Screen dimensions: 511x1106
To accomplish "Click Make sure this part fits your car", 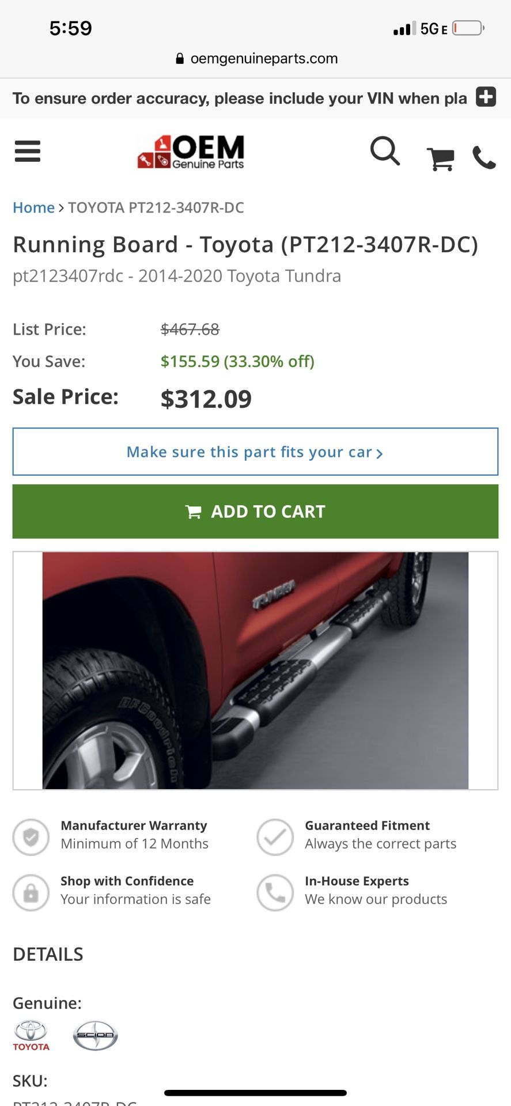I will tap(249, 452).
